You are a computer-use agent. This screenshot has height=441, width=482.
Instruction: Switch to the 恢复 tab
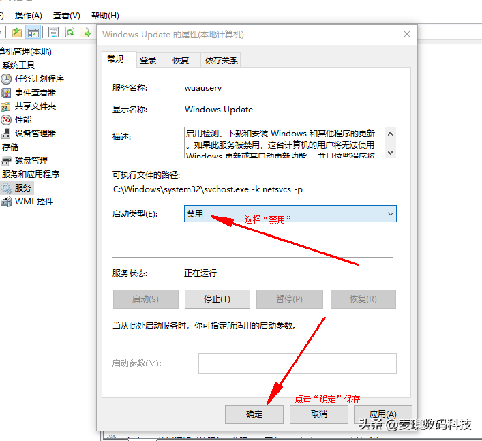184,60
